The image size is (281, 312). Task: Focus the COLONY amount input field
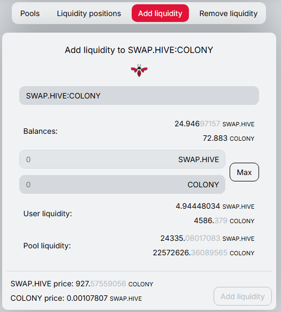point(122,185)
